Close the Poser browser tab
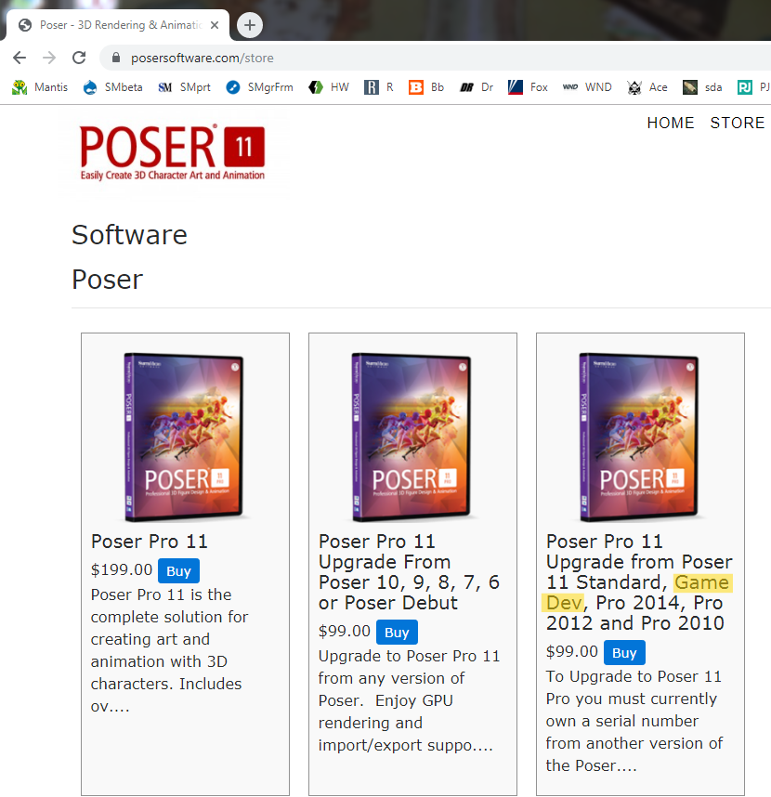 pyautogui.click(x=215, y=25)
